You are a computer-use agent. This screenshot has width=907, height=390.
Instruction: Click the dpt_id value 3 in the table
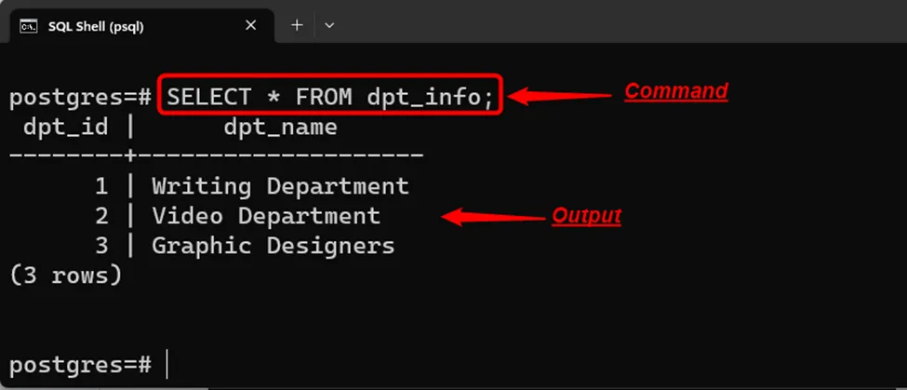click(101, 246)
